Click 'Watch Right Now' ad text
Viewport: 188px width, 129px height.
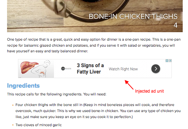point(123,69)
